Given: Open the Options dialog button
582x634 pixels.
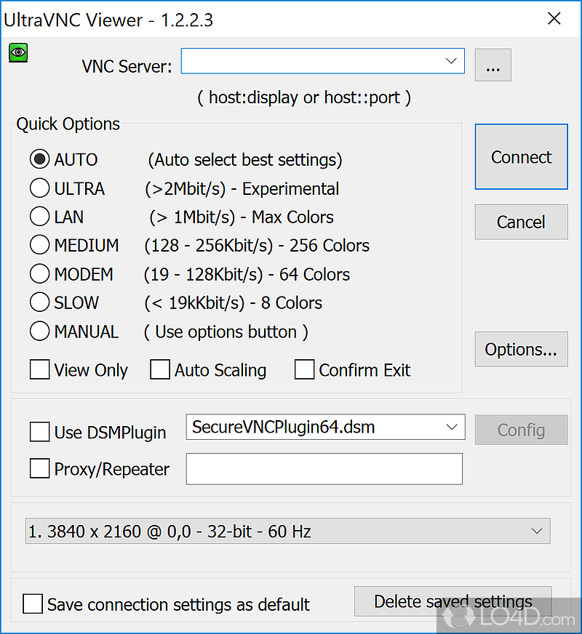Looking at the screenshot, I should click(521, 350).
